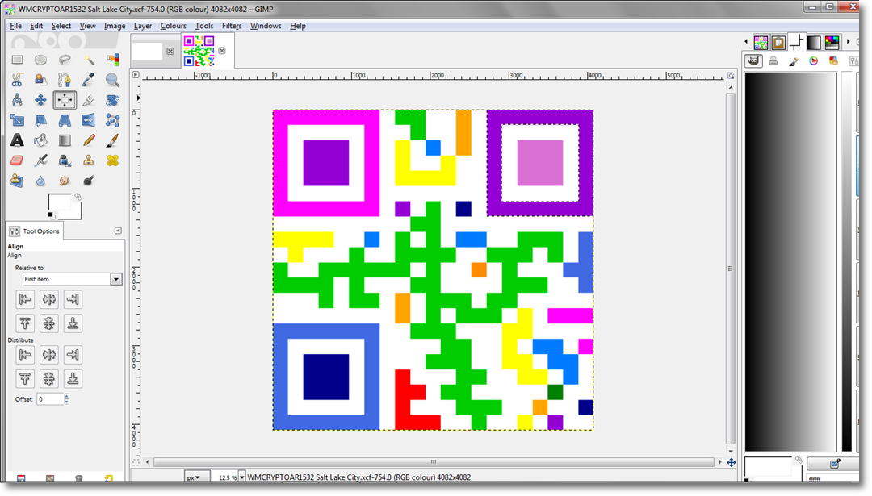The height and width of the screenshot is (496, 872).
Task: Select the Fuzzy Select magic wand tool
Action: pos(89,60)
